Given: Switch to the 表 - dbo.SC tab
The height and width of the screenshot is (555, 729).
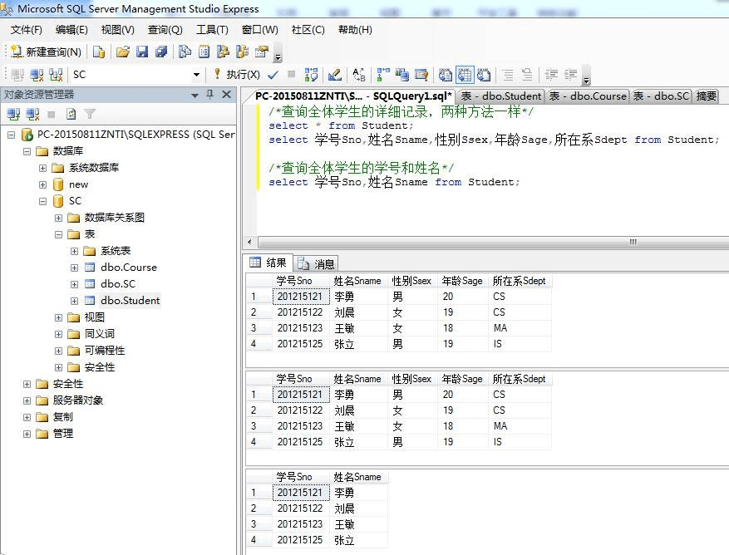Looking at the screenshot, I should click(x=661, y=96).
